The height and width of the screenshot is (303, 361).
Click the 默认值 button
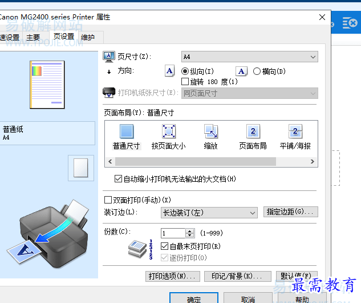pyautogui.click(x=297, y=276)
